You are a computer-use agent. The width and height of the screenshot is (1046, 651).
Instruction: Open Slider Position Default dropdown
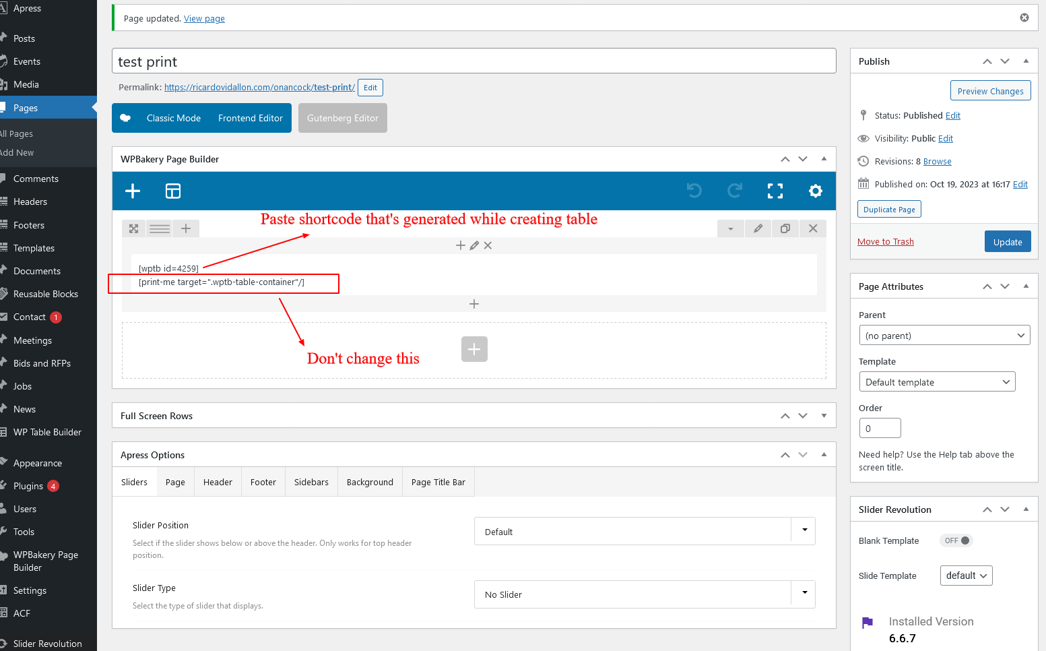645,531
